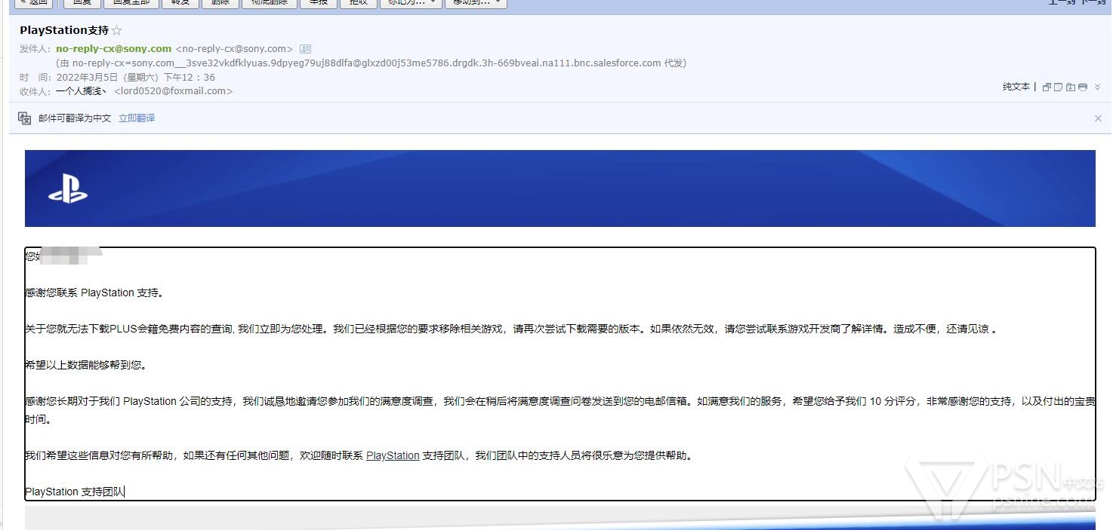Open email in a new window icon
Viewport: 1113px width, 530px height.
pyautogui.click(x=1047, y=87)
